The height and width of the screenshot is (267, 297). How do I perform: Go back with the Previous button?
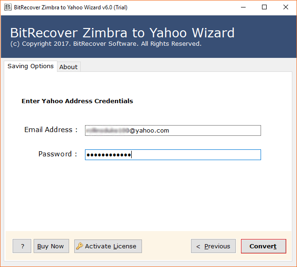[x=213, y=246]
